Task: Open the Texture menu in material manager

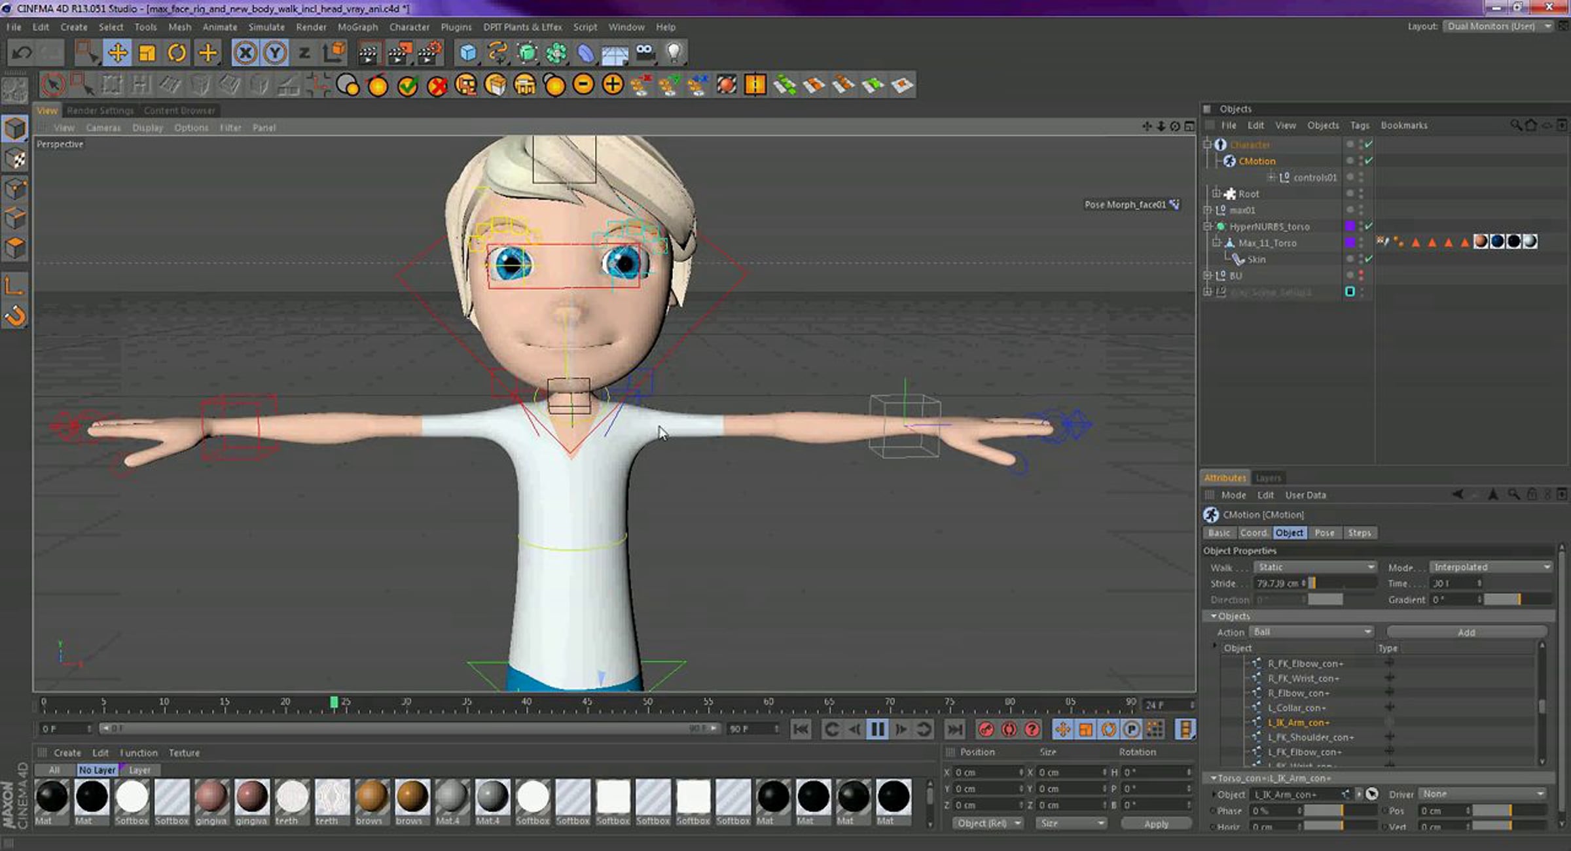Action: (184, 753)
